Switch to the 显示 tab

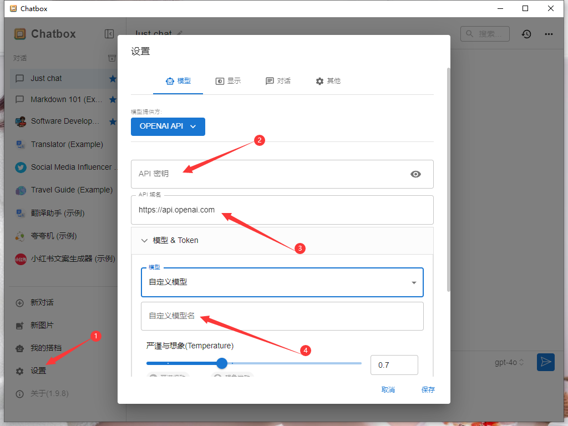tap(228, 81)
